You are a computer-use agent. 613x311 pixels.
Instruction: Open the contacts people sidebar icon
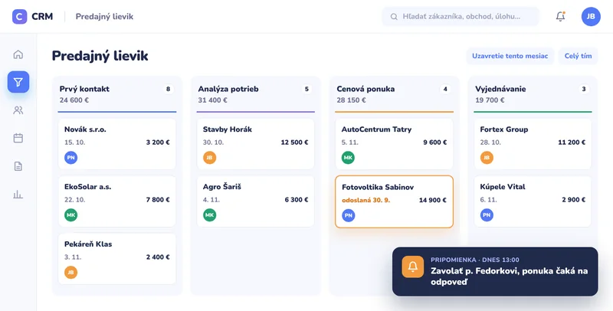pos(18,110)
